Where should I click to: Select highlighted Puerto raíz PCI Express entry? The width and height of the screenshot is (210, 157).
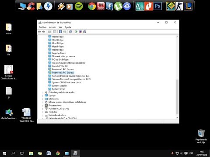pos(63,73)
